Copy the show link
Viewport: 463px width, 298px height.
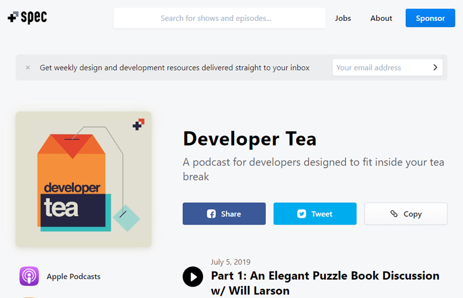tap(406, 214)
